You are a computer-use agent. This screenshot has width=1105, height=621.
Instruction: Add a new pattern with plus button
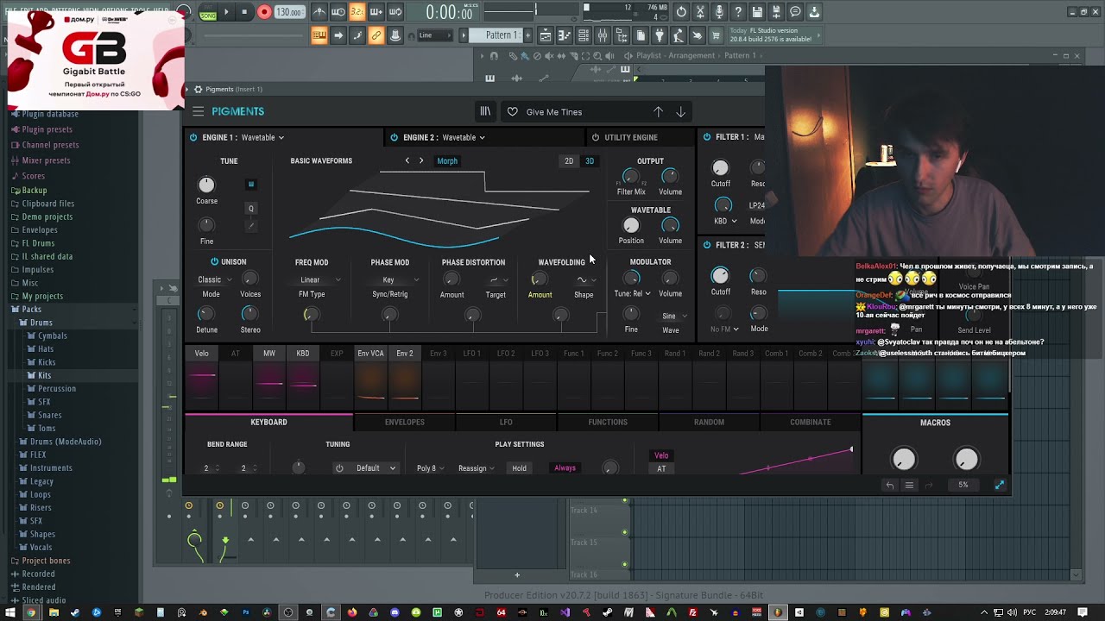(529, 35)
